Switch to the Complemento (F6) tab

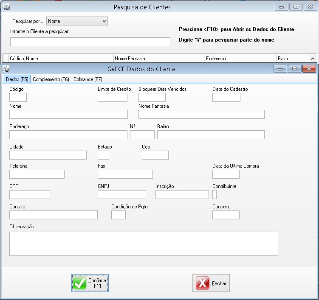[51, 79]
